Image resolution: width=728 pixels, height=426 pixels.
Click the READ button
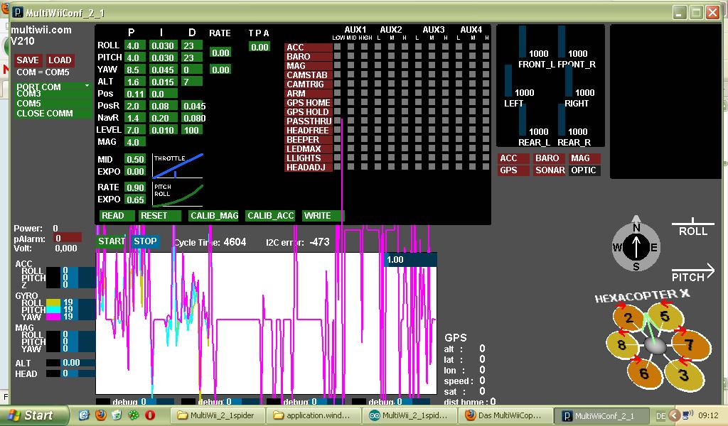coord(117,216)
